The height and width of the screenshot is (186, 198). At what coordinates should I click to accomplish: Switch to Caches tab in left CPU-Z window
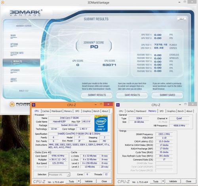(46, 111)
